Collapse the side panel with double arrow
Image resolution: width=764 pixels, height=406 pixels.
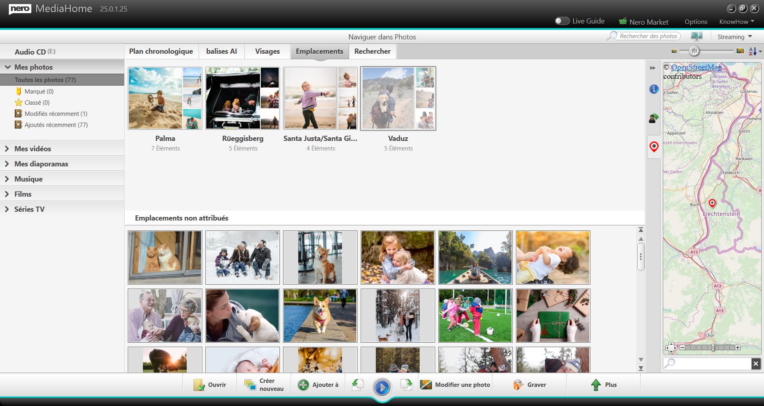(x=653, y=68)
